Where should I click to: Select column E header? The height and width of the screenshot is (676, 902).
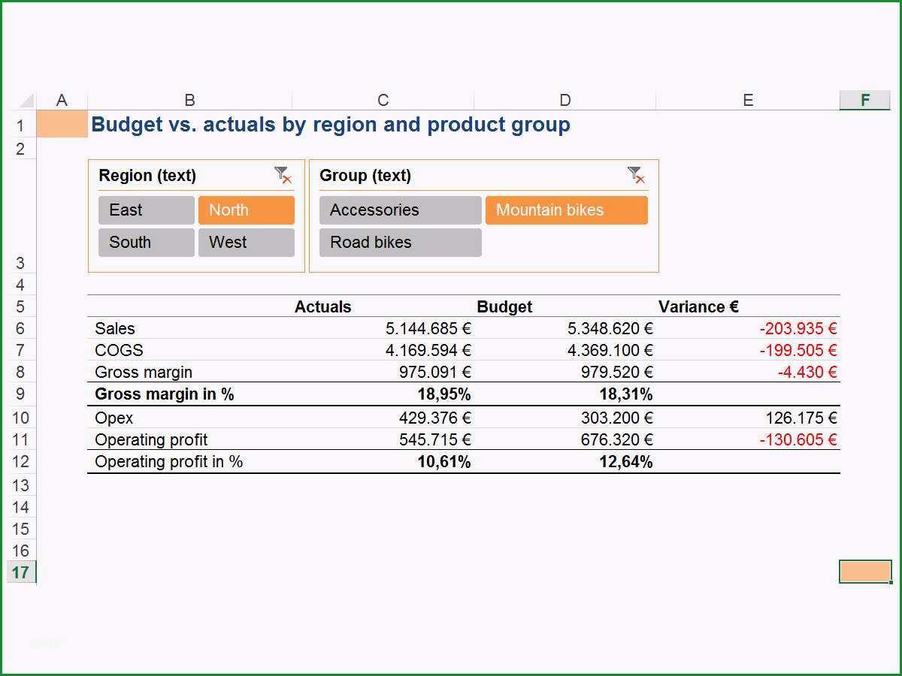(748, 101)
